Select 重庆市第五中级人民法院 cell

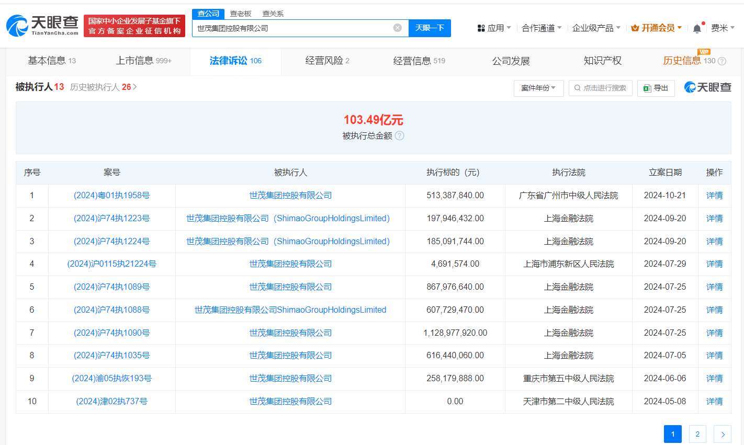coord(569,378)
